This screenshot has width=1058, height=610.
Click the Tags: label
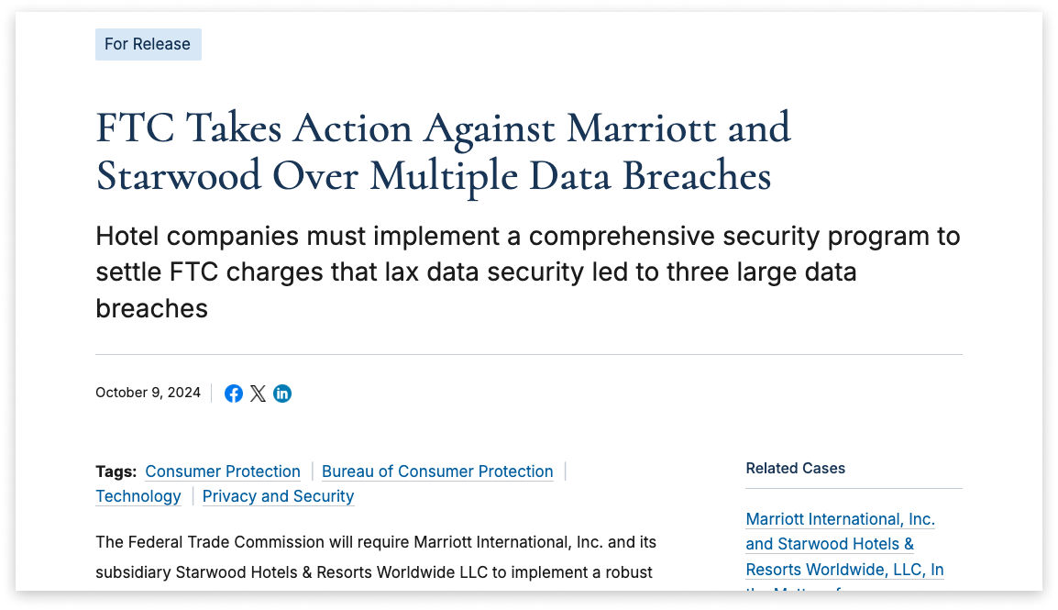(116, 471)
